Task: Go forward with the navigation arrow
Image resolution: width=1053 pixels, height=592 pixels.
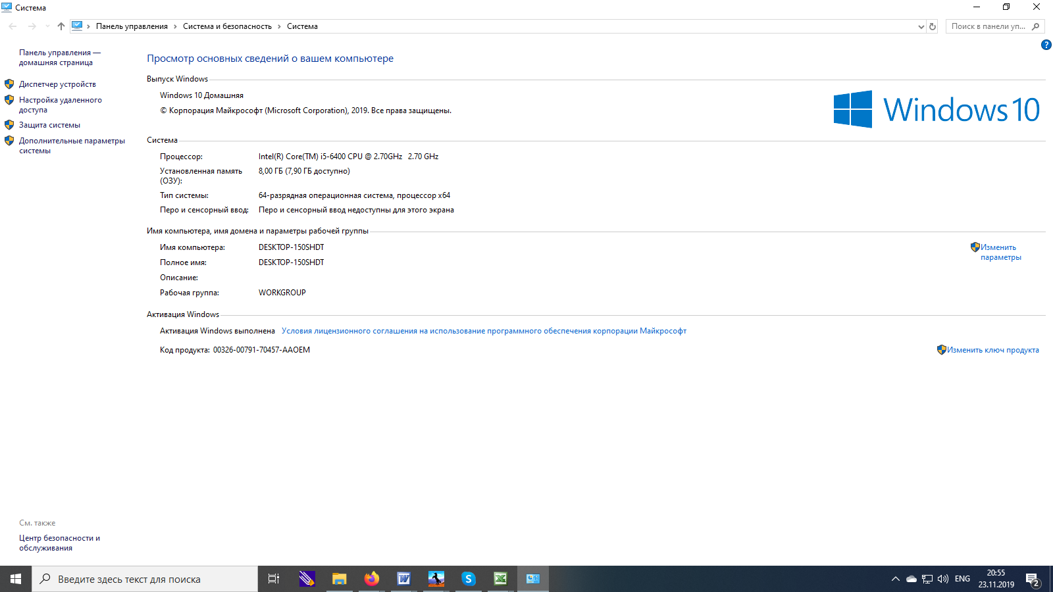Action: coord(32,26)
